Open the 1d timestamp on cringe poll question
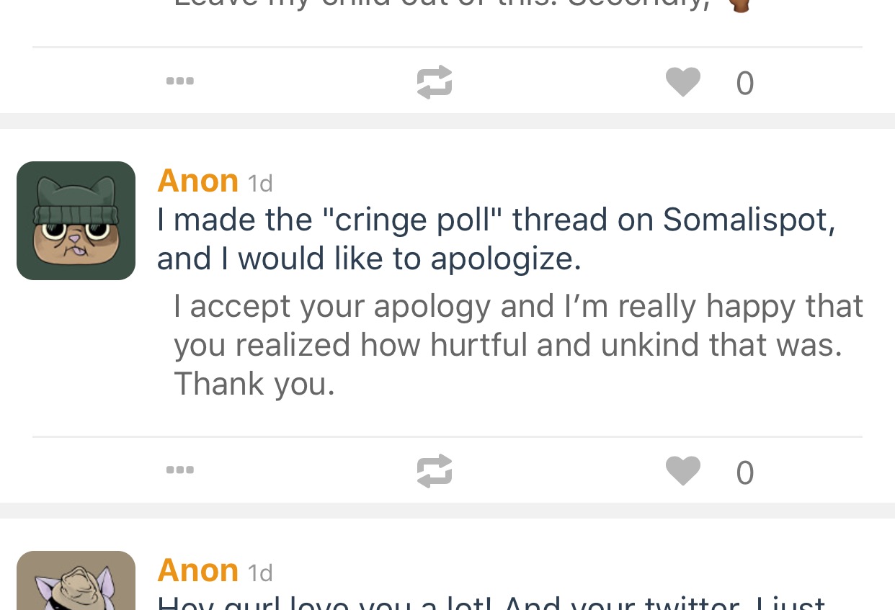Screen dimensions: 895x610 pyautogui.click(x=260, y=184)
